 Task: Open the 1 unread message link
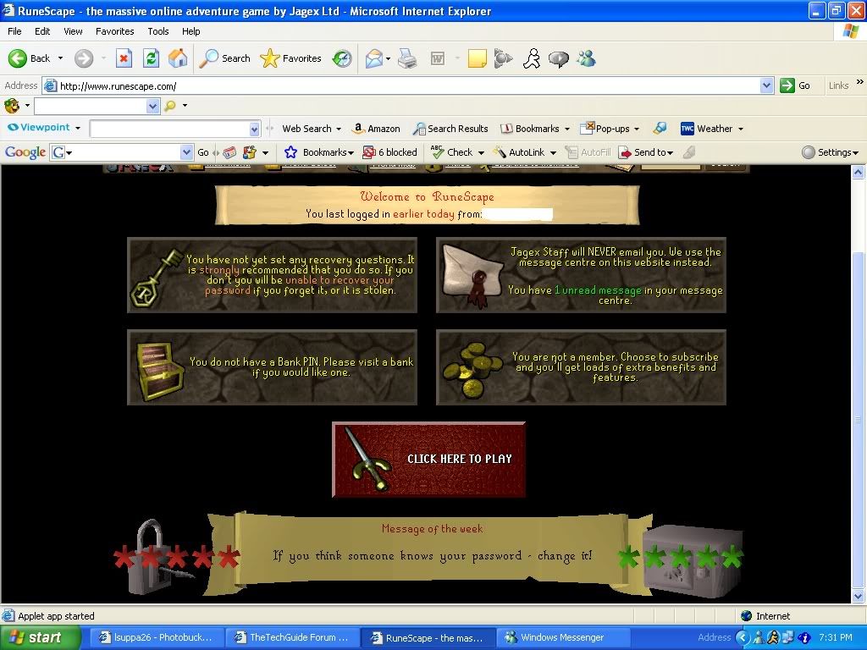coord(598,290)
